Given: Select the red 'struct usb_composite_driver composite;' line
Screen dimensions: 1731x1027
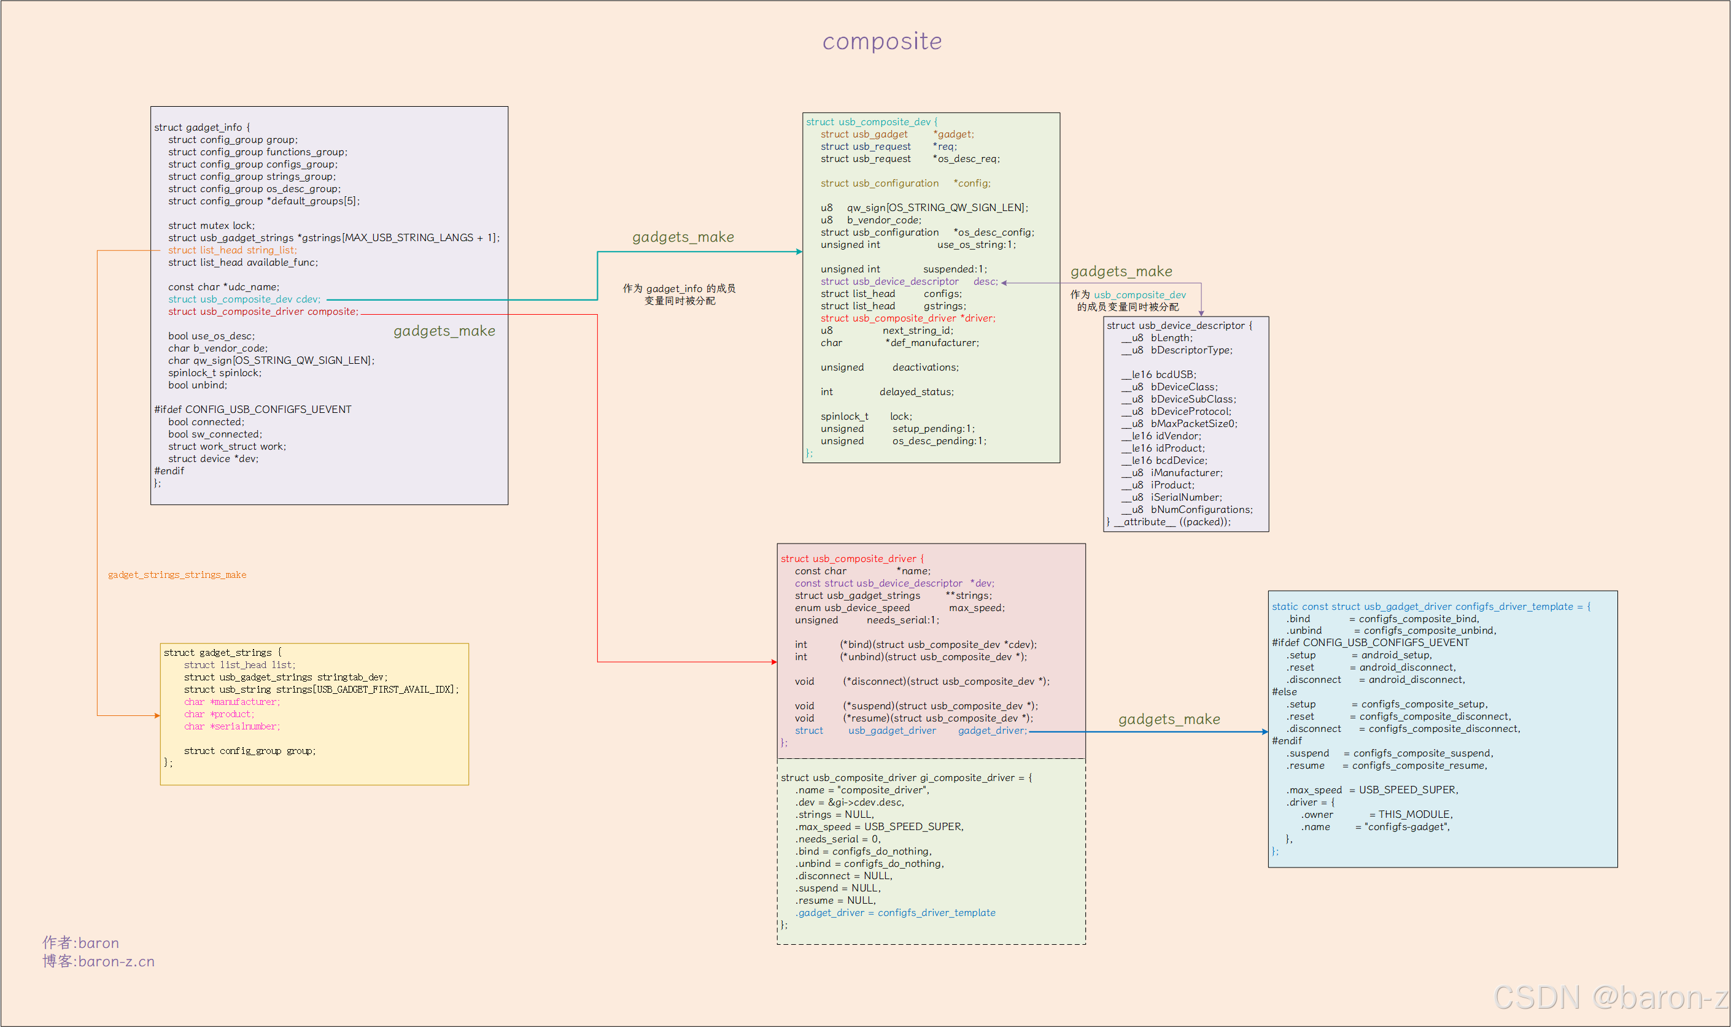Looking at the screenshot, I should 263,312.
